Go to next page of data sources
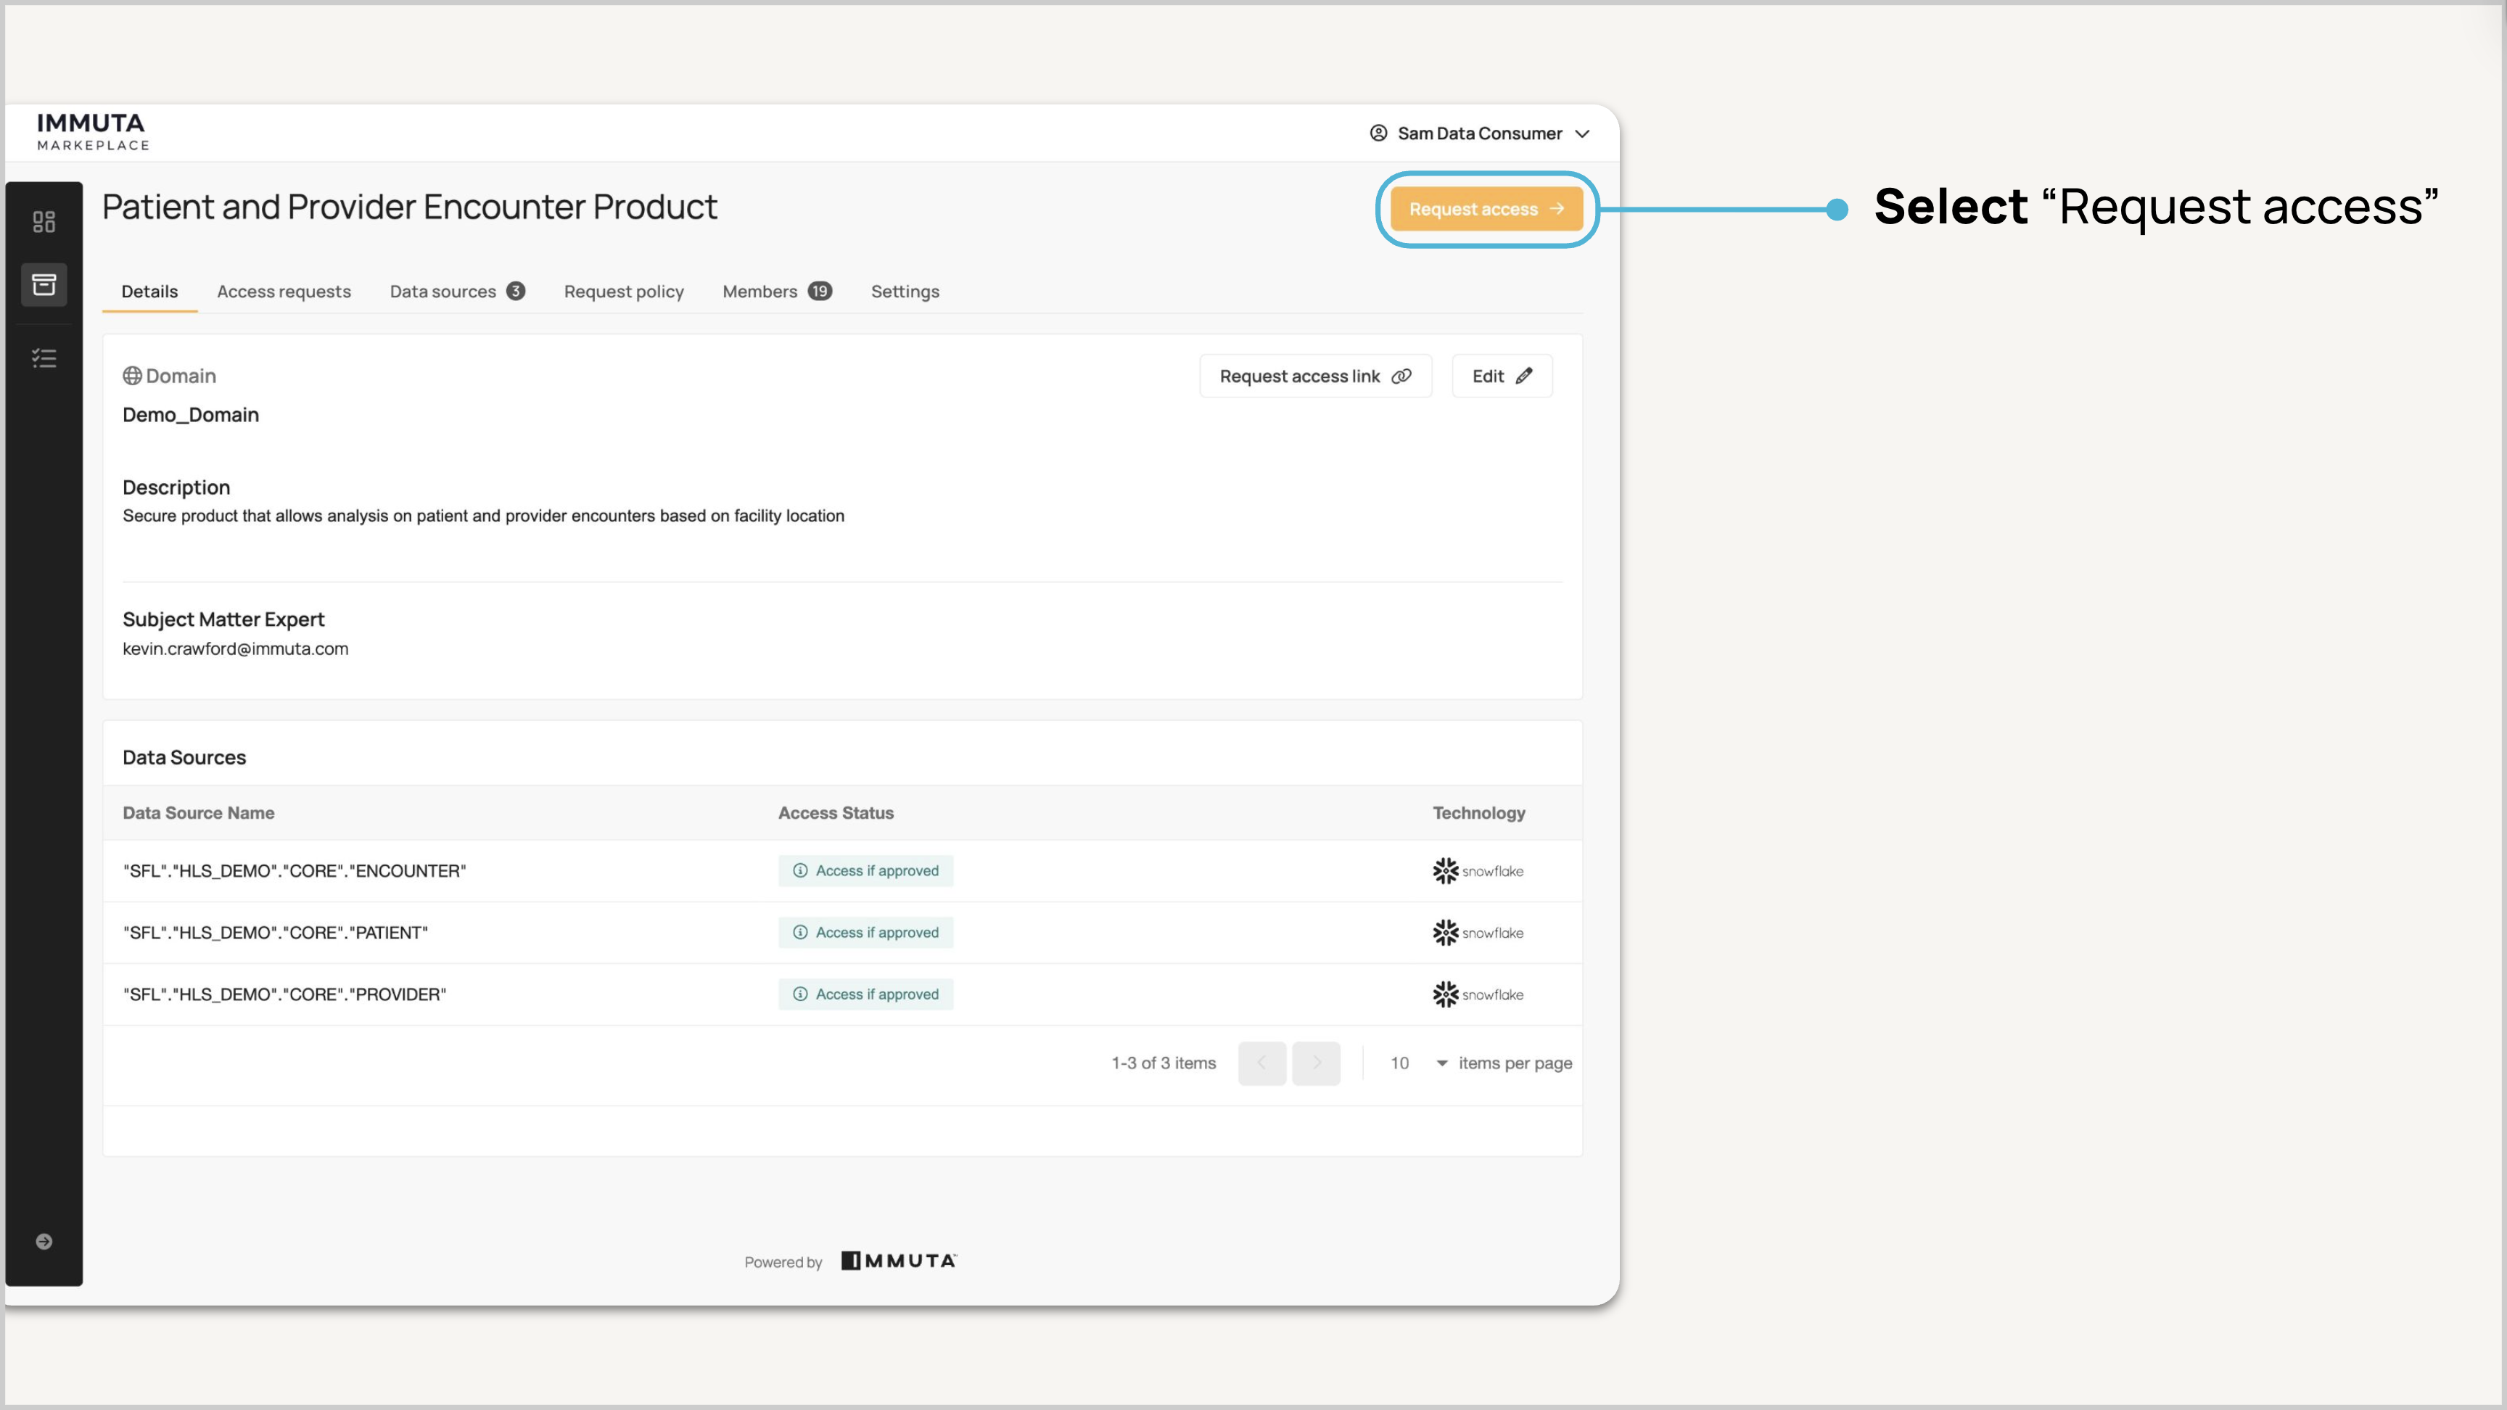 click(1316, 1063)
